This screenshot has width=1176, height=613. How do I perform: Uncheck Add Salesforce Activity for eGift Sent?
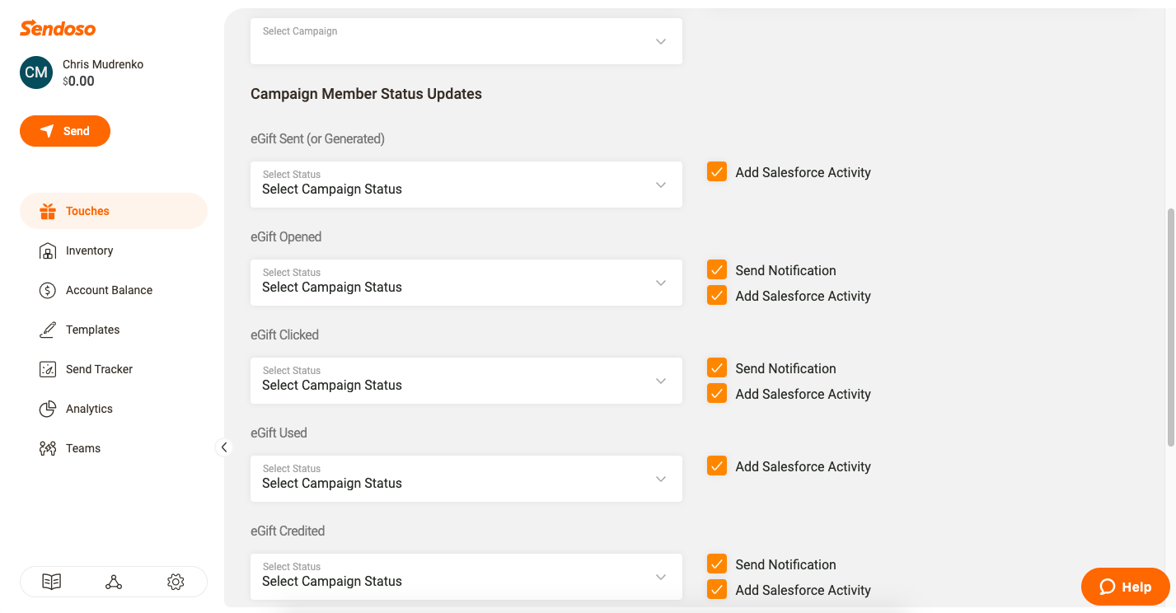(x=717, y=172)
